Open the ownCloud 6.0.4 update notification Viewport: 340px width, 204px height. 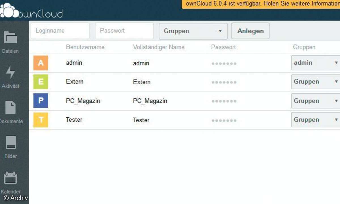point(261,4)
